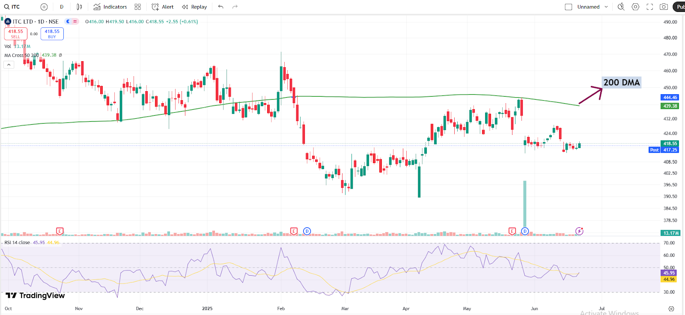Screen dimensions: 685x315
Task: Open the earnings E marker in late May
Action: pos(512,231)
